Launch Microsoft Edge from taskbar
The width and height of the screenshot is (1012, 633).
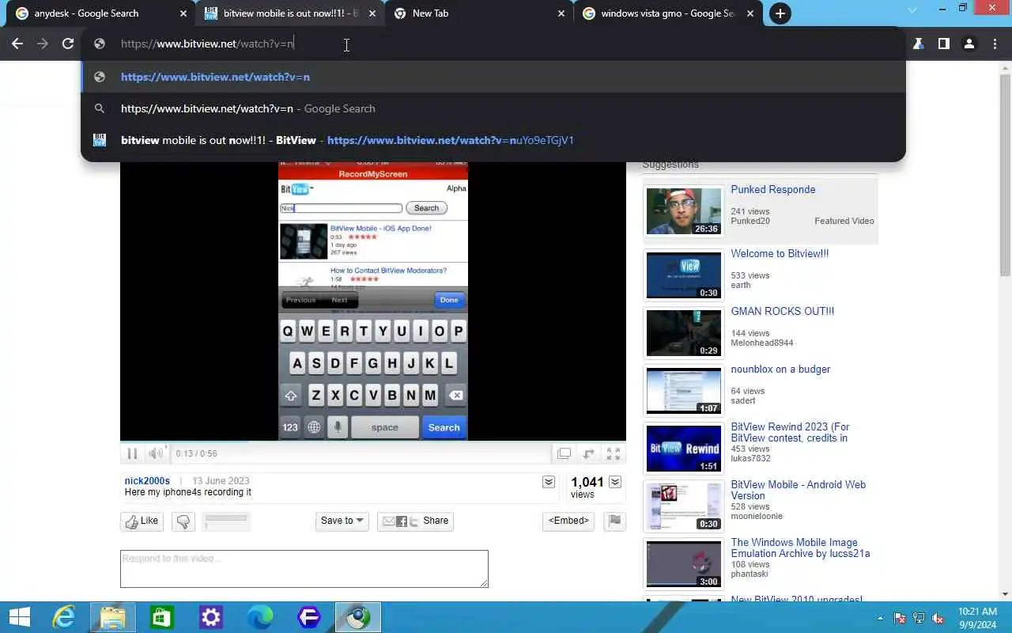259,617
